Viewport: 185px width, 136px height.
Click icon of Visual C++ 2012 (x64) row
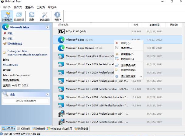tap(61, 114)
